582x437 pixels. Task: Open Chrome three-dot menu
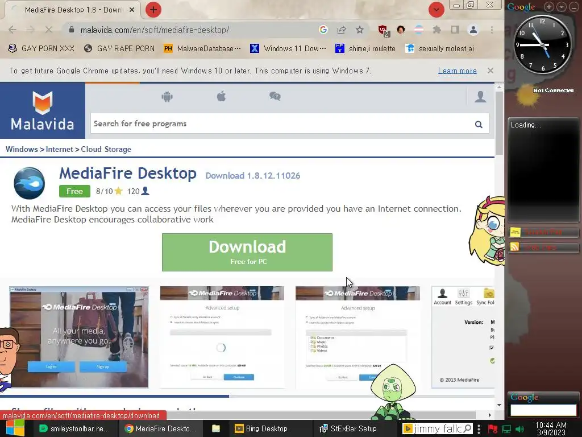[492, 30]
